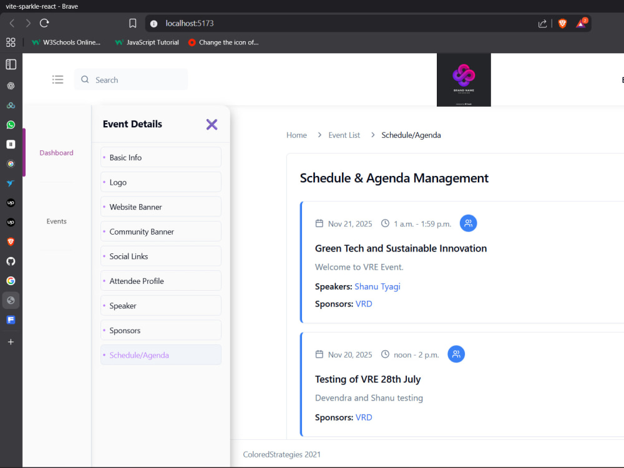Open WhatsApp in the browser sidebar
This screenshot has width=624, height=468.
click(x=11, y=125)
